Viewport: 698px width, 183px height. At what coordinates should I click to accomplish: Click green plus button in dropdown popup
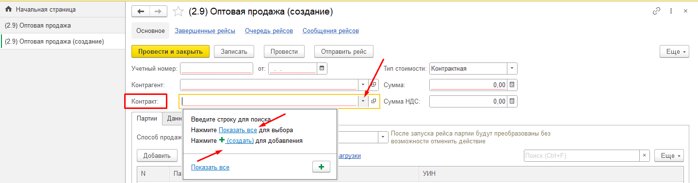click(321, 167)
